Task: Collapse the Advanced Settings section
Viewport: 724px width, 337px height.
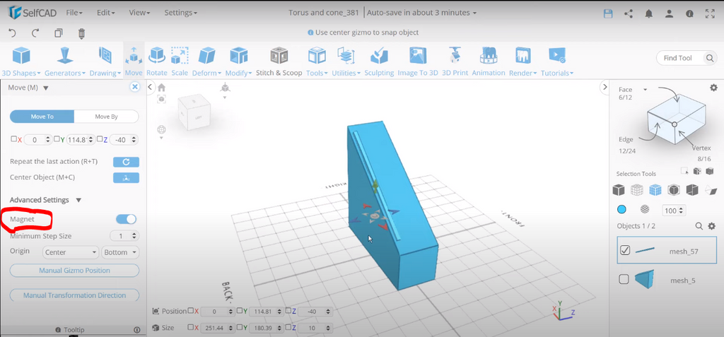Action: pyautogui.click(x=78, y=200)
